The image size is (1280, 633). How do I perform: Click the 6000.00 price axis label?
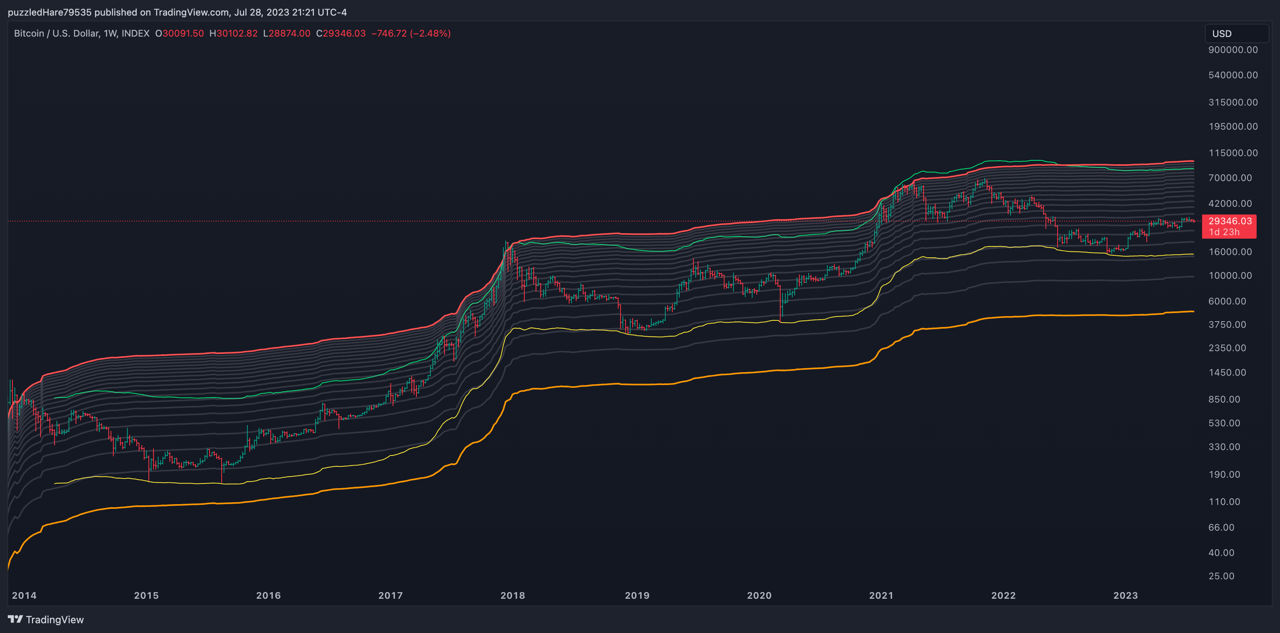click(1227, 301)
